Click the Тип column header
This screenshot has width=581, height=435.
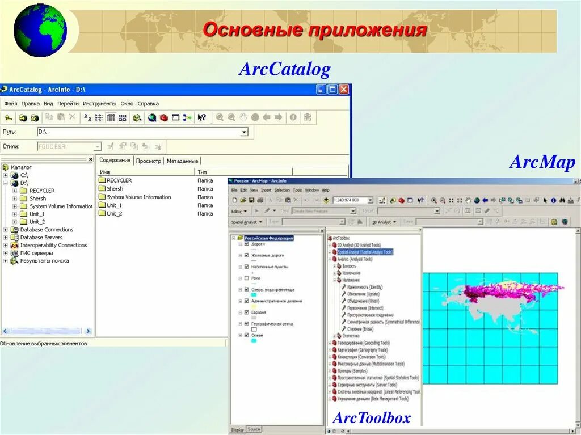(244, 172)
